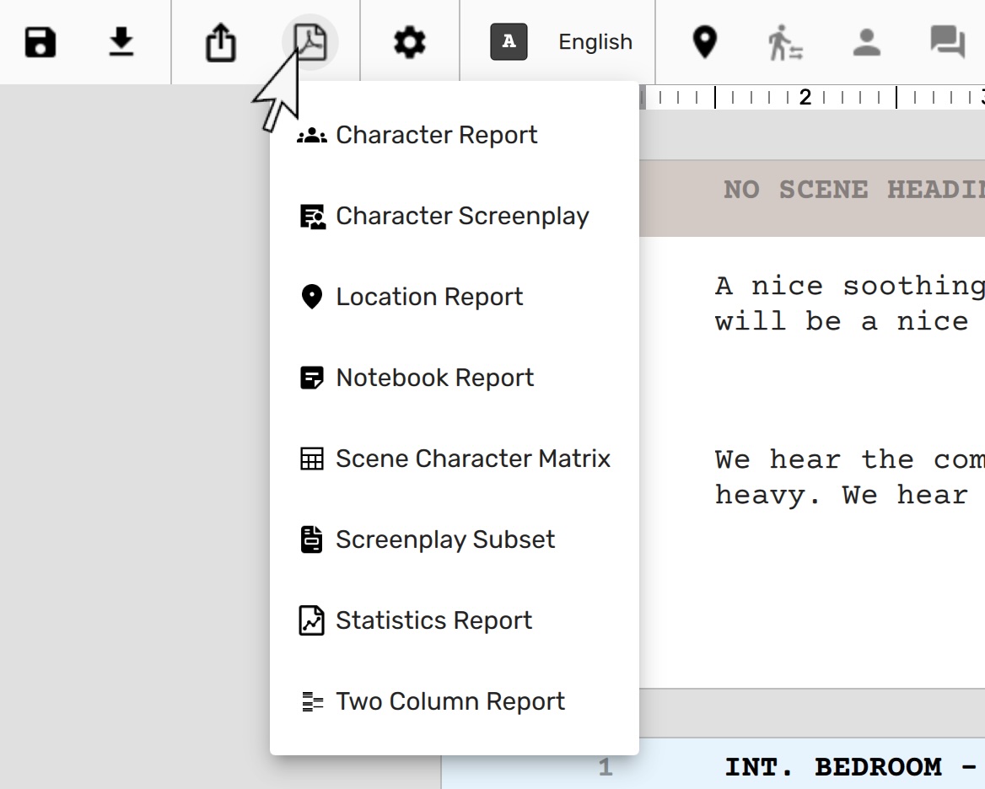Click the 'A' spellcheck language badge

pyautogui.click(x=509, y=42)
